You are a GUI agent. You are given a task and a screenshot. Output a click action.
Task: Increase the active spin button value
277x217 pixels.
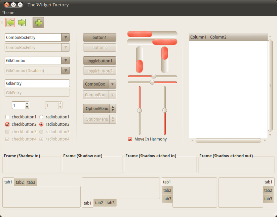click(x=27, y=103)
